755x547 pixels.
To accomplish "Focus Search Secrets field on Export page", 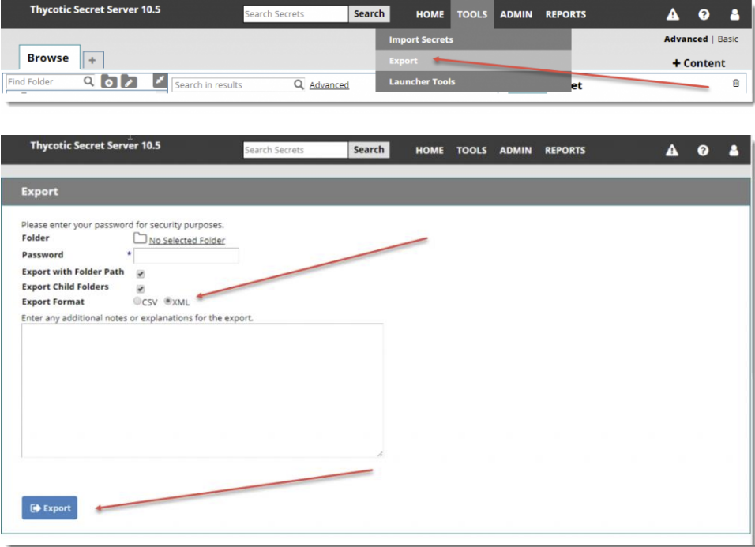I will pos(295,150).
